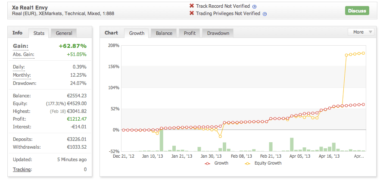Click help icon beside Trading Privileges Not Verified
Screen dimensions: 380x184
click(265, 14)
